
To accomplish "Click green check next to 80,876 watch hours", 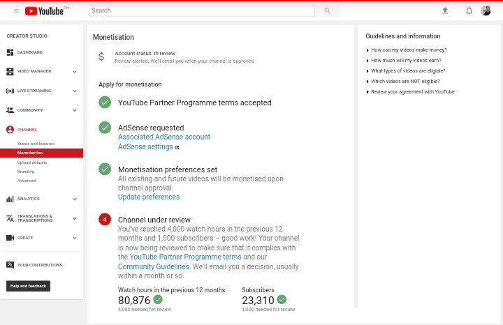I will pos(158,299).
